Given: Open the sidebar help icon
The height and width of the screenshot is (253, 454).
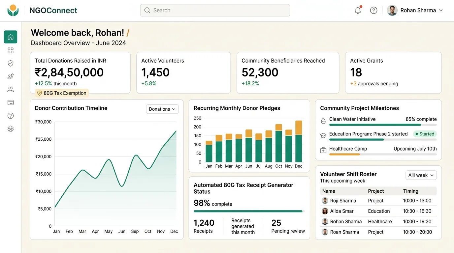Looking at the screenshot, I should pyautogui.click(x=11, y=116).
